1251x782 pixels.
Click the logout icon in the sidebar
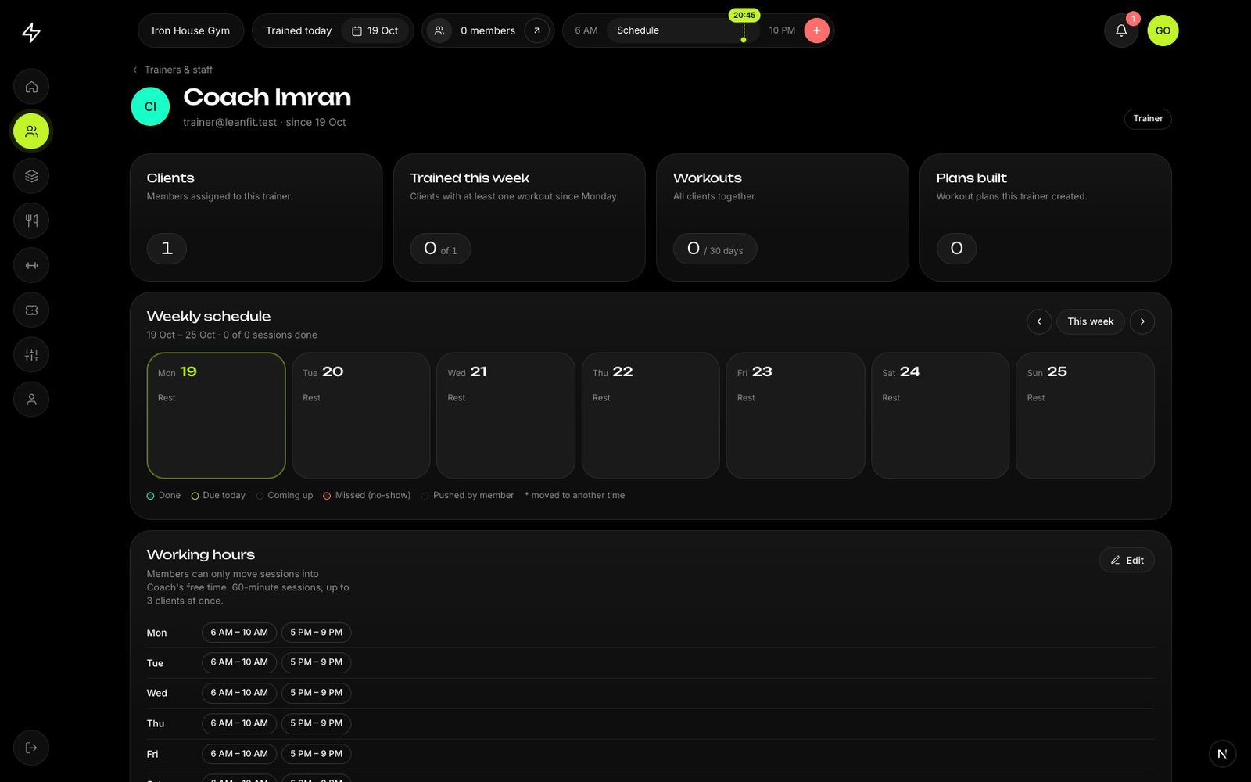coord(31,748)
